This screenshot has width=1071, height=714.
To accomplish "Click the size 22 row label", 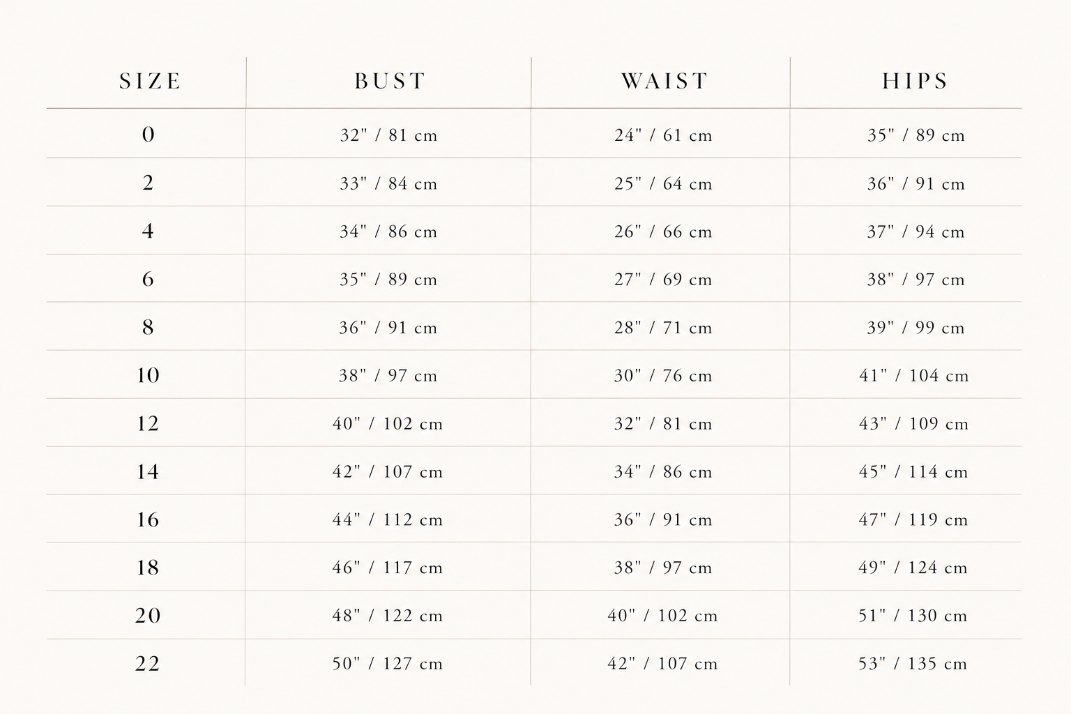I will (x=147, y=663).
